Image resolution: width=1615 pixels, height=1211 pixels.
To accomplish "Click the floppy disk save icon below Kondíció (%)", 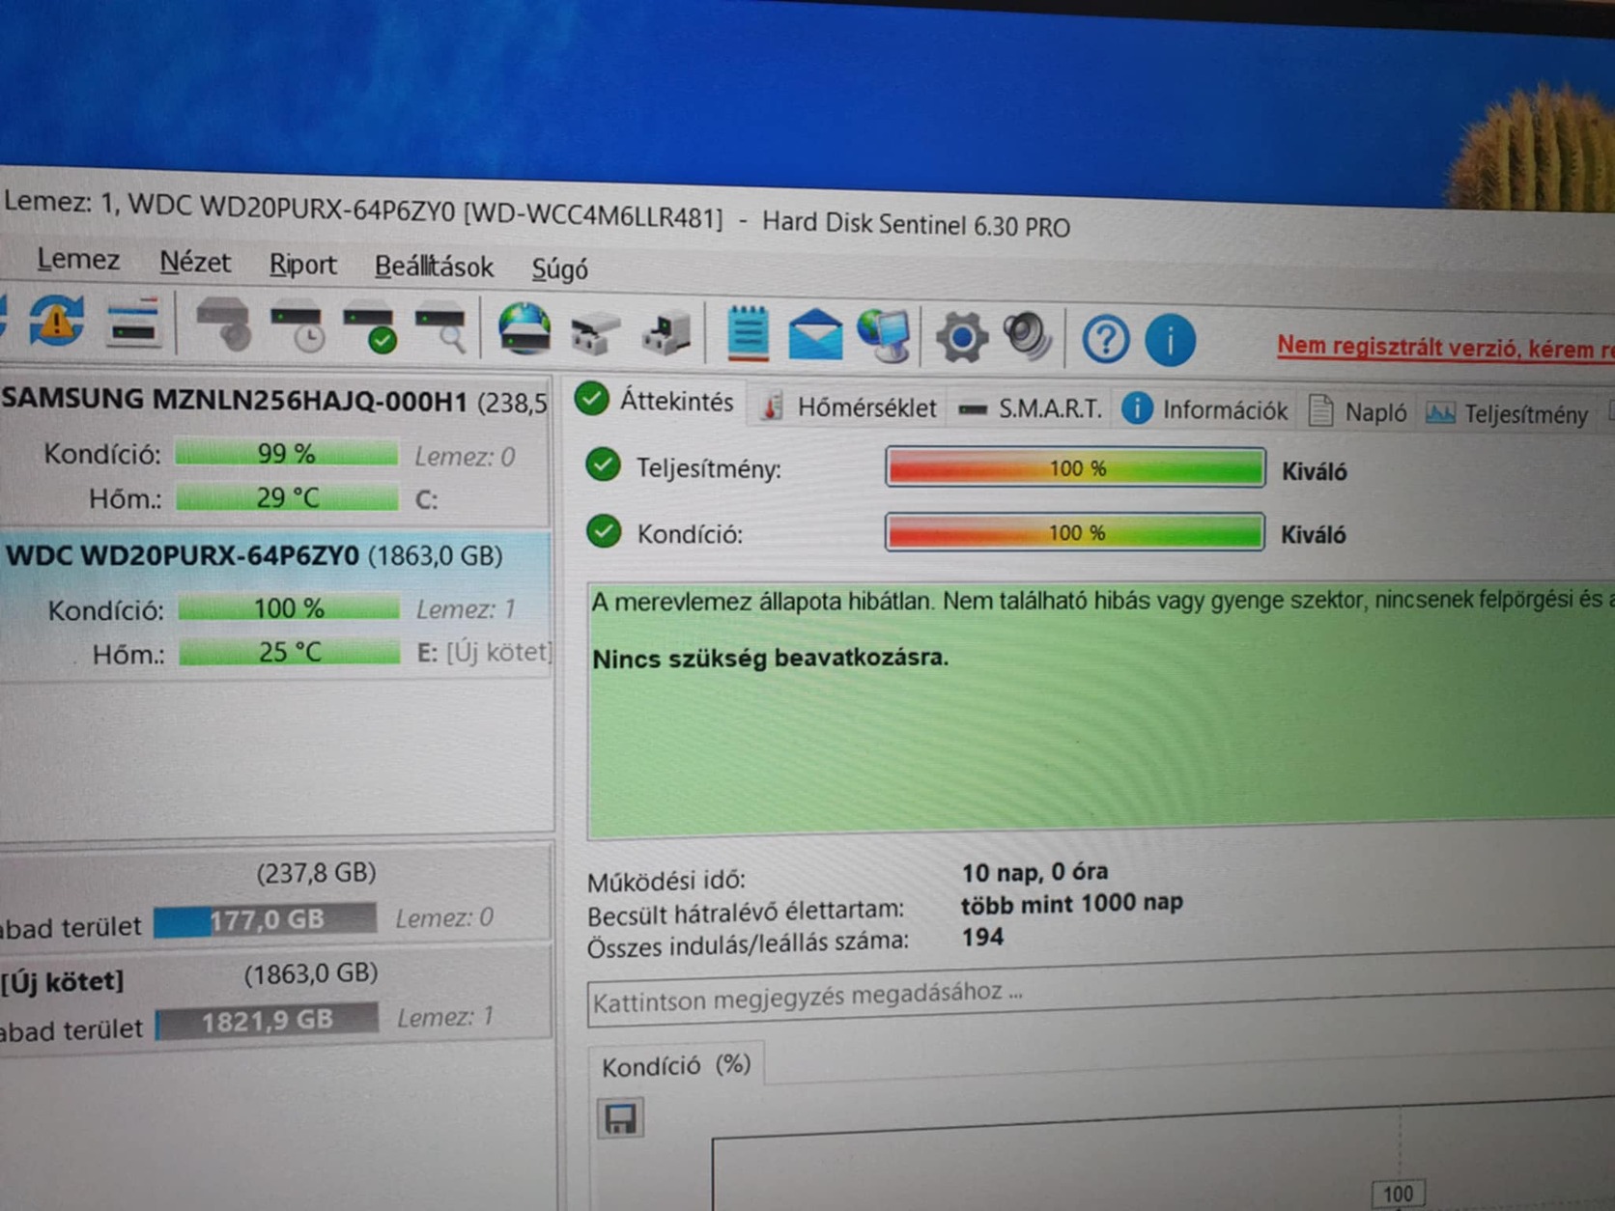I will pyautogui.click(x=620, y=1118).
